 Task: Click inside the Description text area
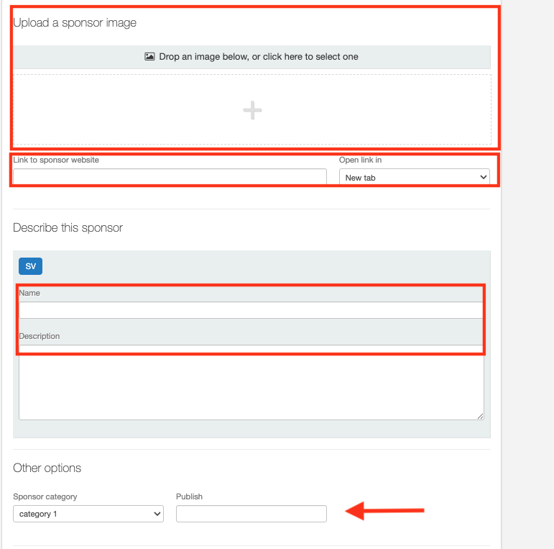click(x=251, y=385)
